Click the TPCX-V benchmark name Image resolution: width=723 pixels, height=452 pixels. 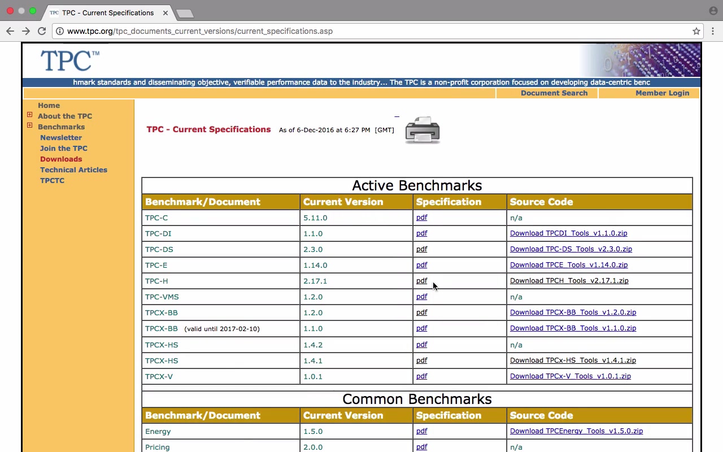[159, 376]
